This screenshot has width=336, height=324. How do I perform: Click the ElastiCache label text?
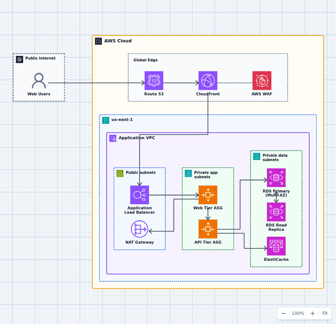pyautogui.click(x=276, y=259)
